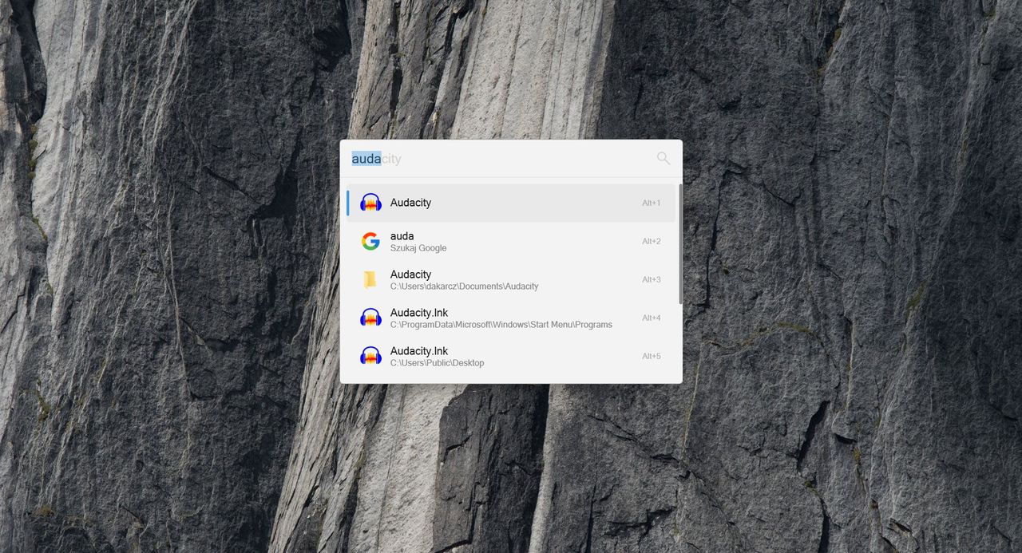This screenshot has width=1022, height=553.
Task: Open the C:\Users\dakarcz\Documents\Audacity folder result
Action: pos(511,279)
